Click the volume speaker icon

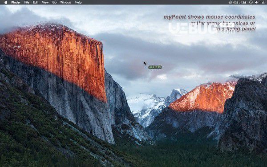(x=256, y=2)
